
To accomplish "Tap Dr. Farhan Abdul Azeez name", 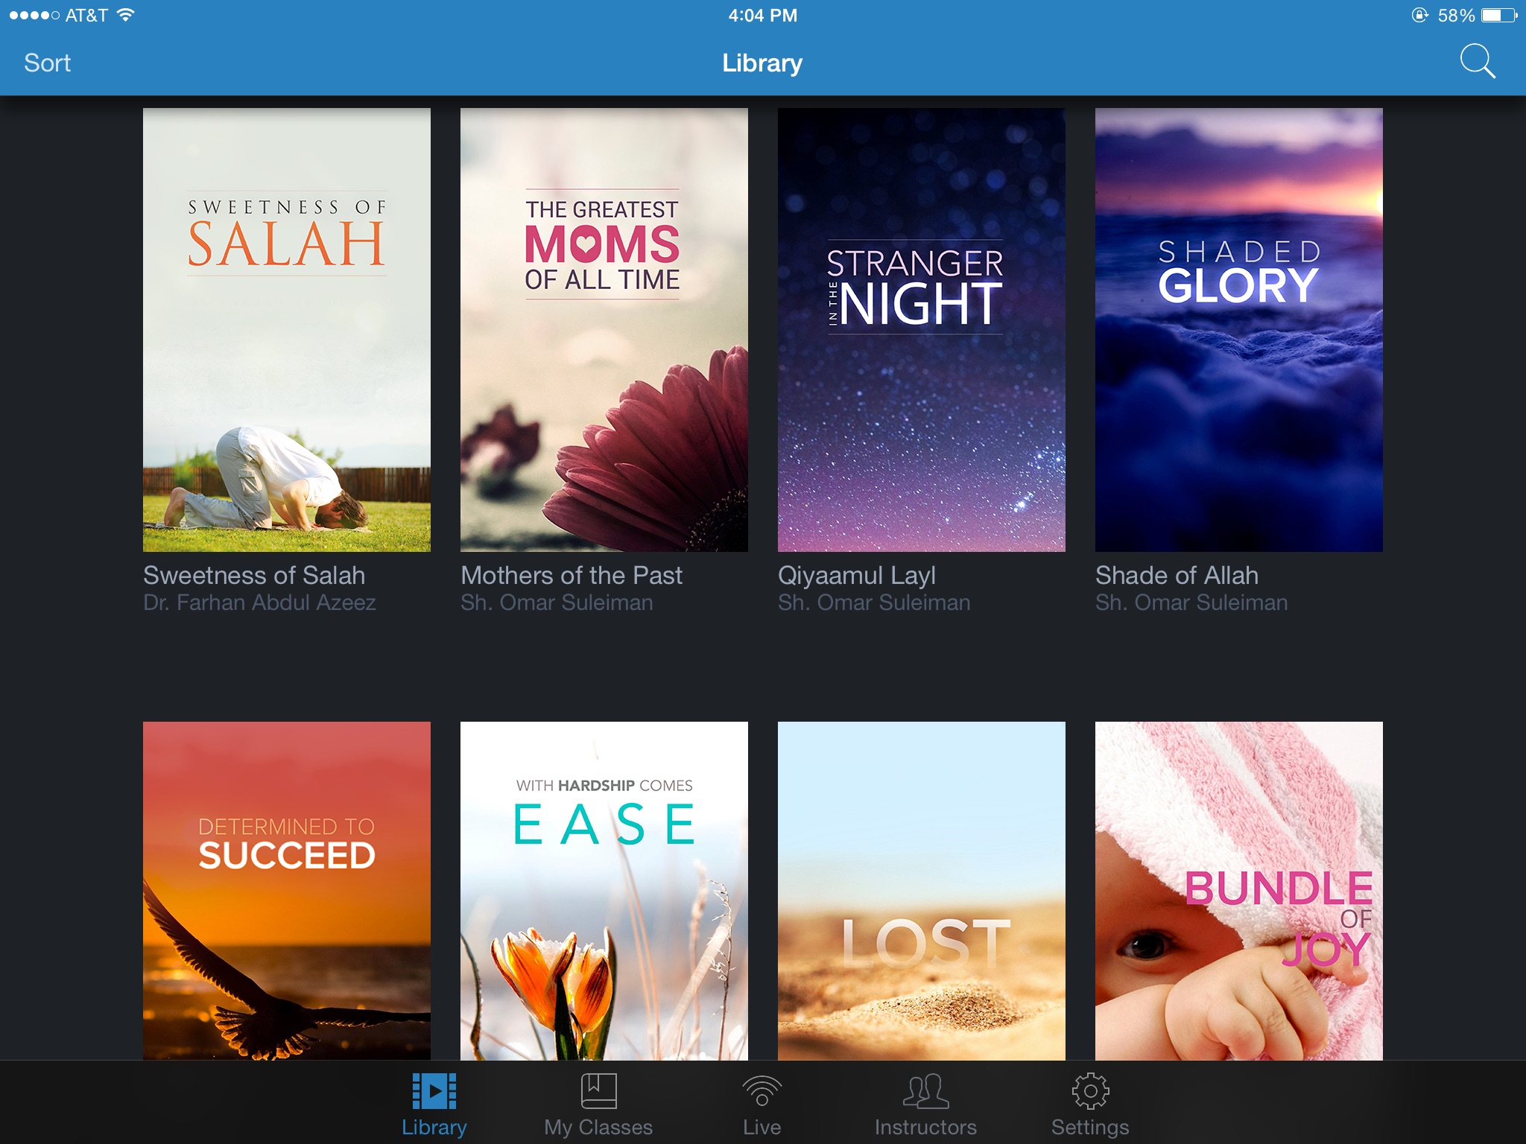I will coord(259,603).
